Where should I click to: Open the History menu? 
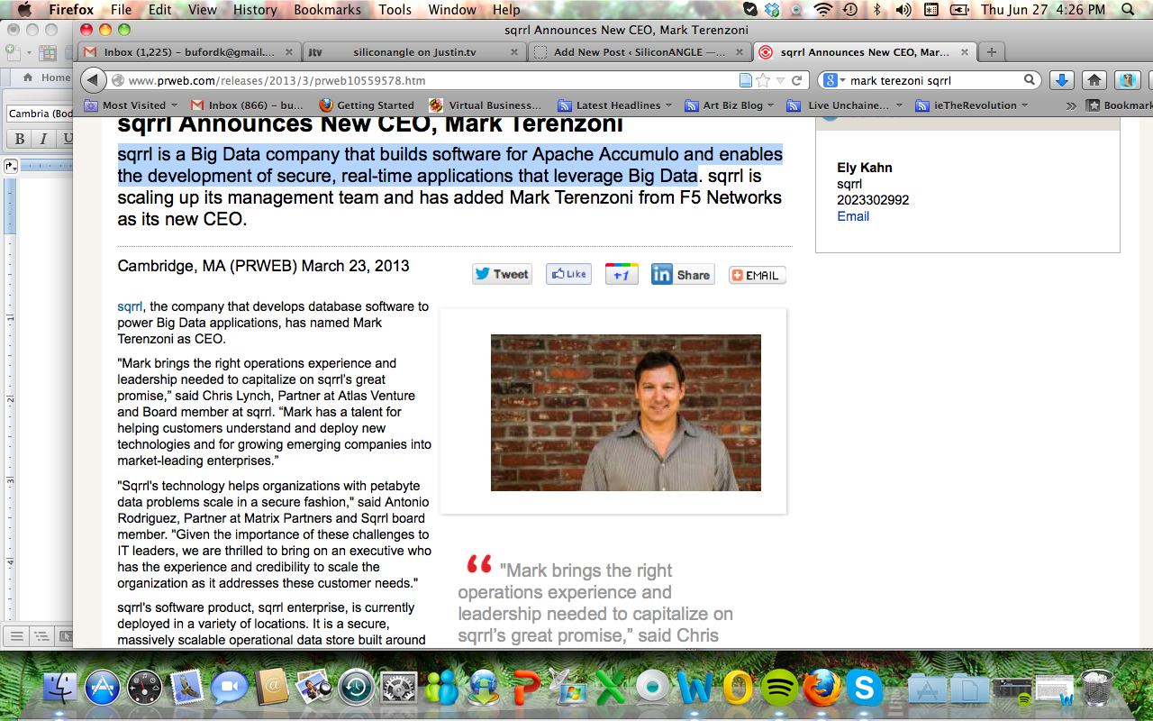[255, 10]
